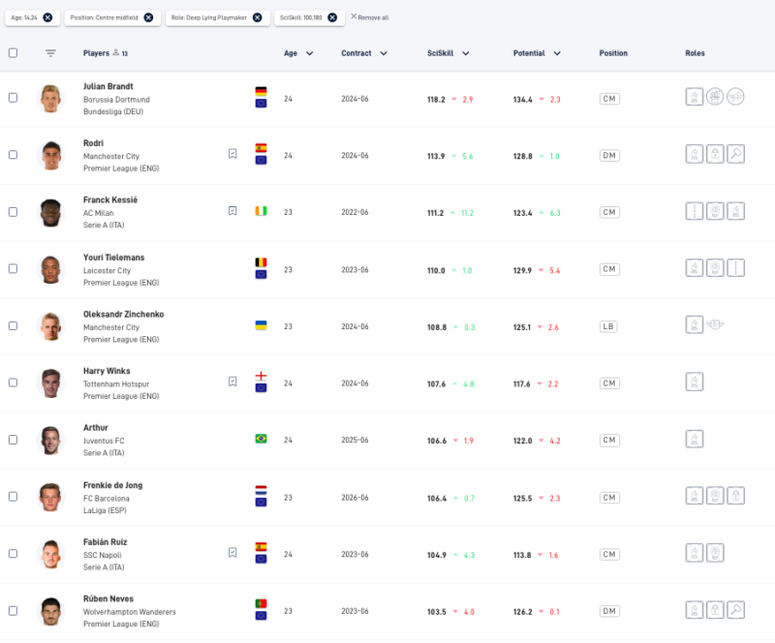Sort by Potential column dropdown arrow
The image size is (775, 643).
(557, 53)
